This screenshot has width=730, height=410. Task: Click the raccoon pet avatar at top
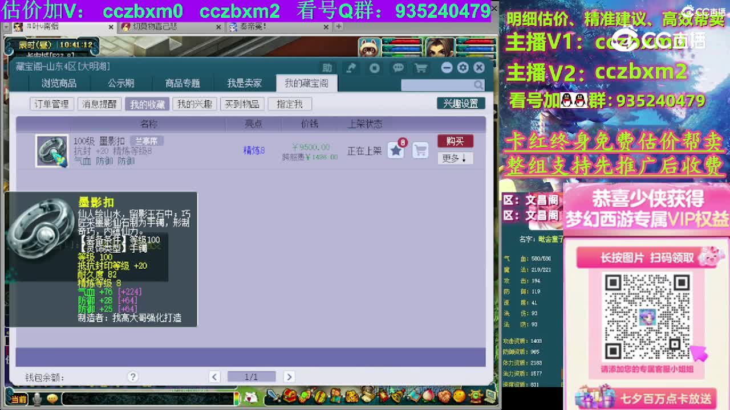pos(369,48)
